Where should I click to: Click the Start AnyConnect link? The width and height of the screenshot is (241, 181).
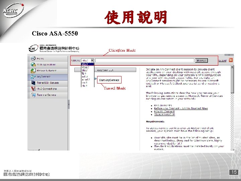(x=109, y=80)
